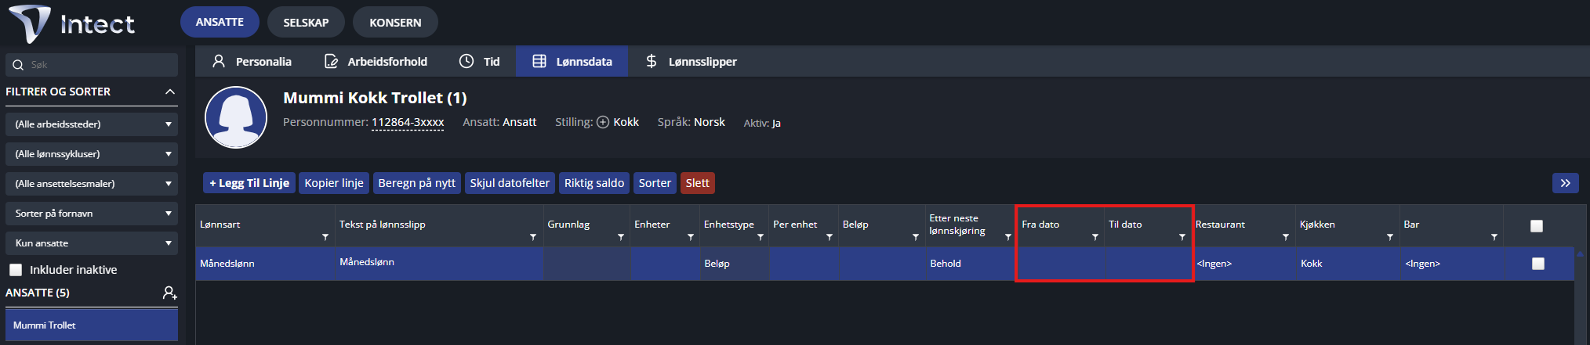Click the employee avatar picture
1590x345 pixels.
coord(236,117)
